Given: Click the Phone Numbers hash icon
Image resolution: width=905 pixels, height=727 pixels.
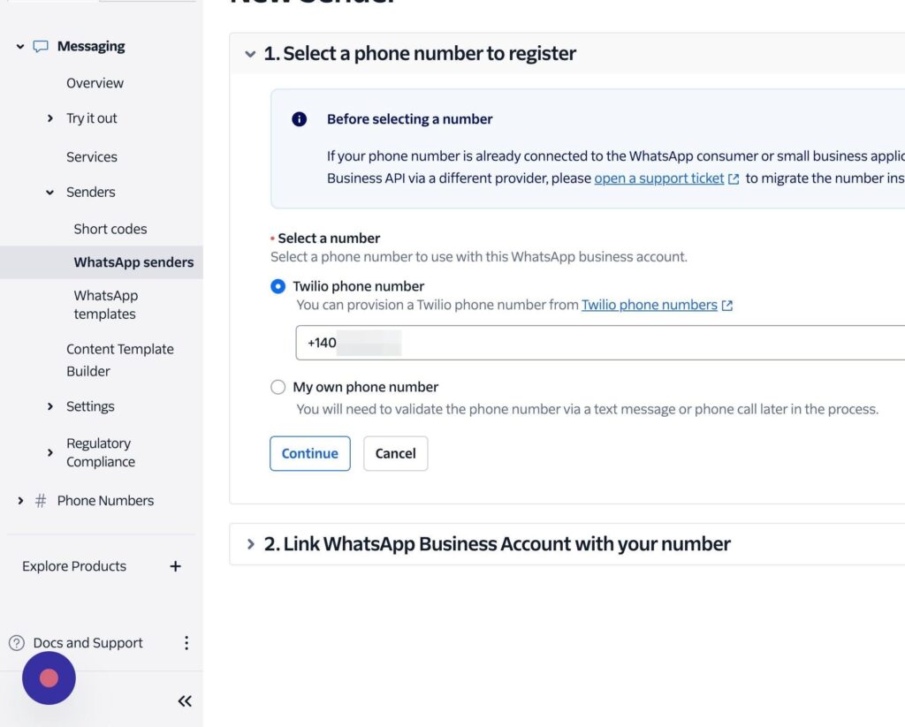Looking at the screenshot, I should [41, 501].
